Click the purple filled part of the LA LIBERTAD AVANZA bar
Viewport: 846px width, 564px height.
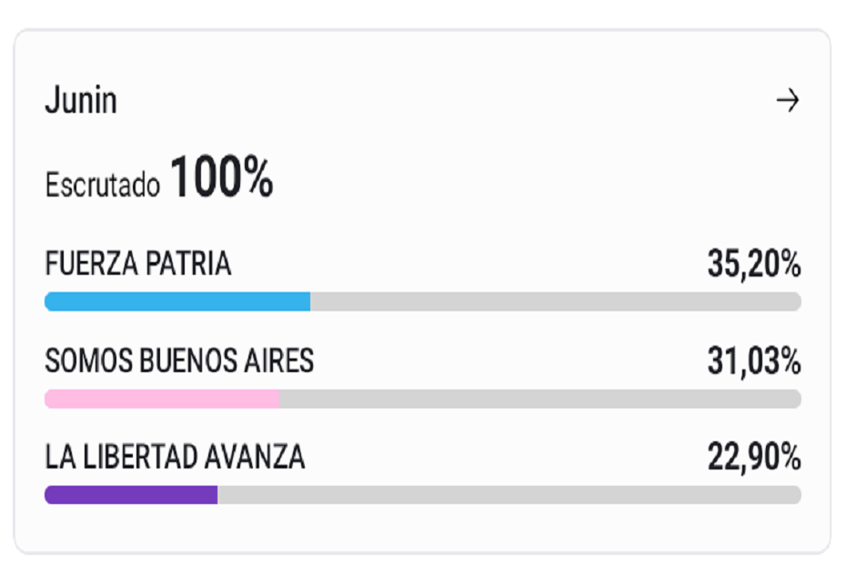pos(131,495)
